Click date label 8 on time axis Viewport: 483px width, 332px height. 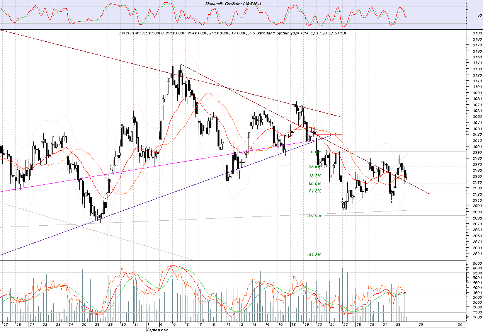pyautogui.click(x=213, y=325)
